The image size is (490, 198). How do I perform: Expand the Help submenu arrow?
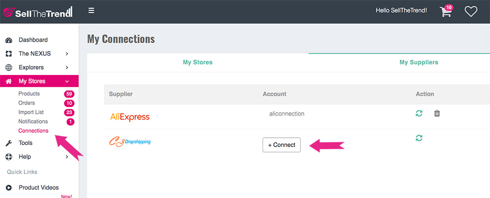click(x=67, y=157)
